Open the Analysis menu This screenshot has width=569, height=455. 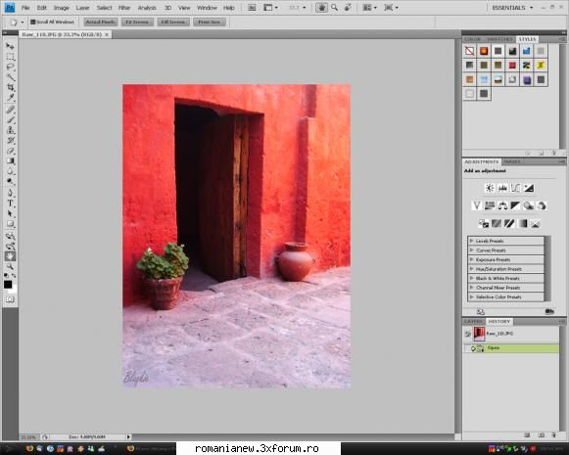coord(147,8)
